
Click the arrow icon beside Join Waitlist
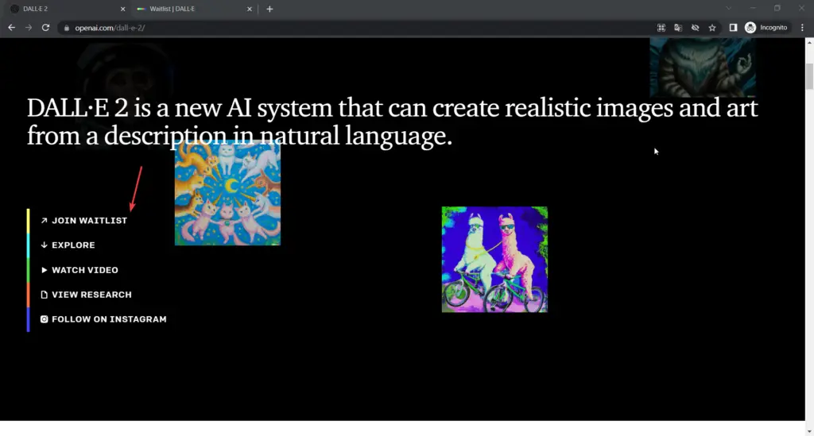tap(45, 221)
